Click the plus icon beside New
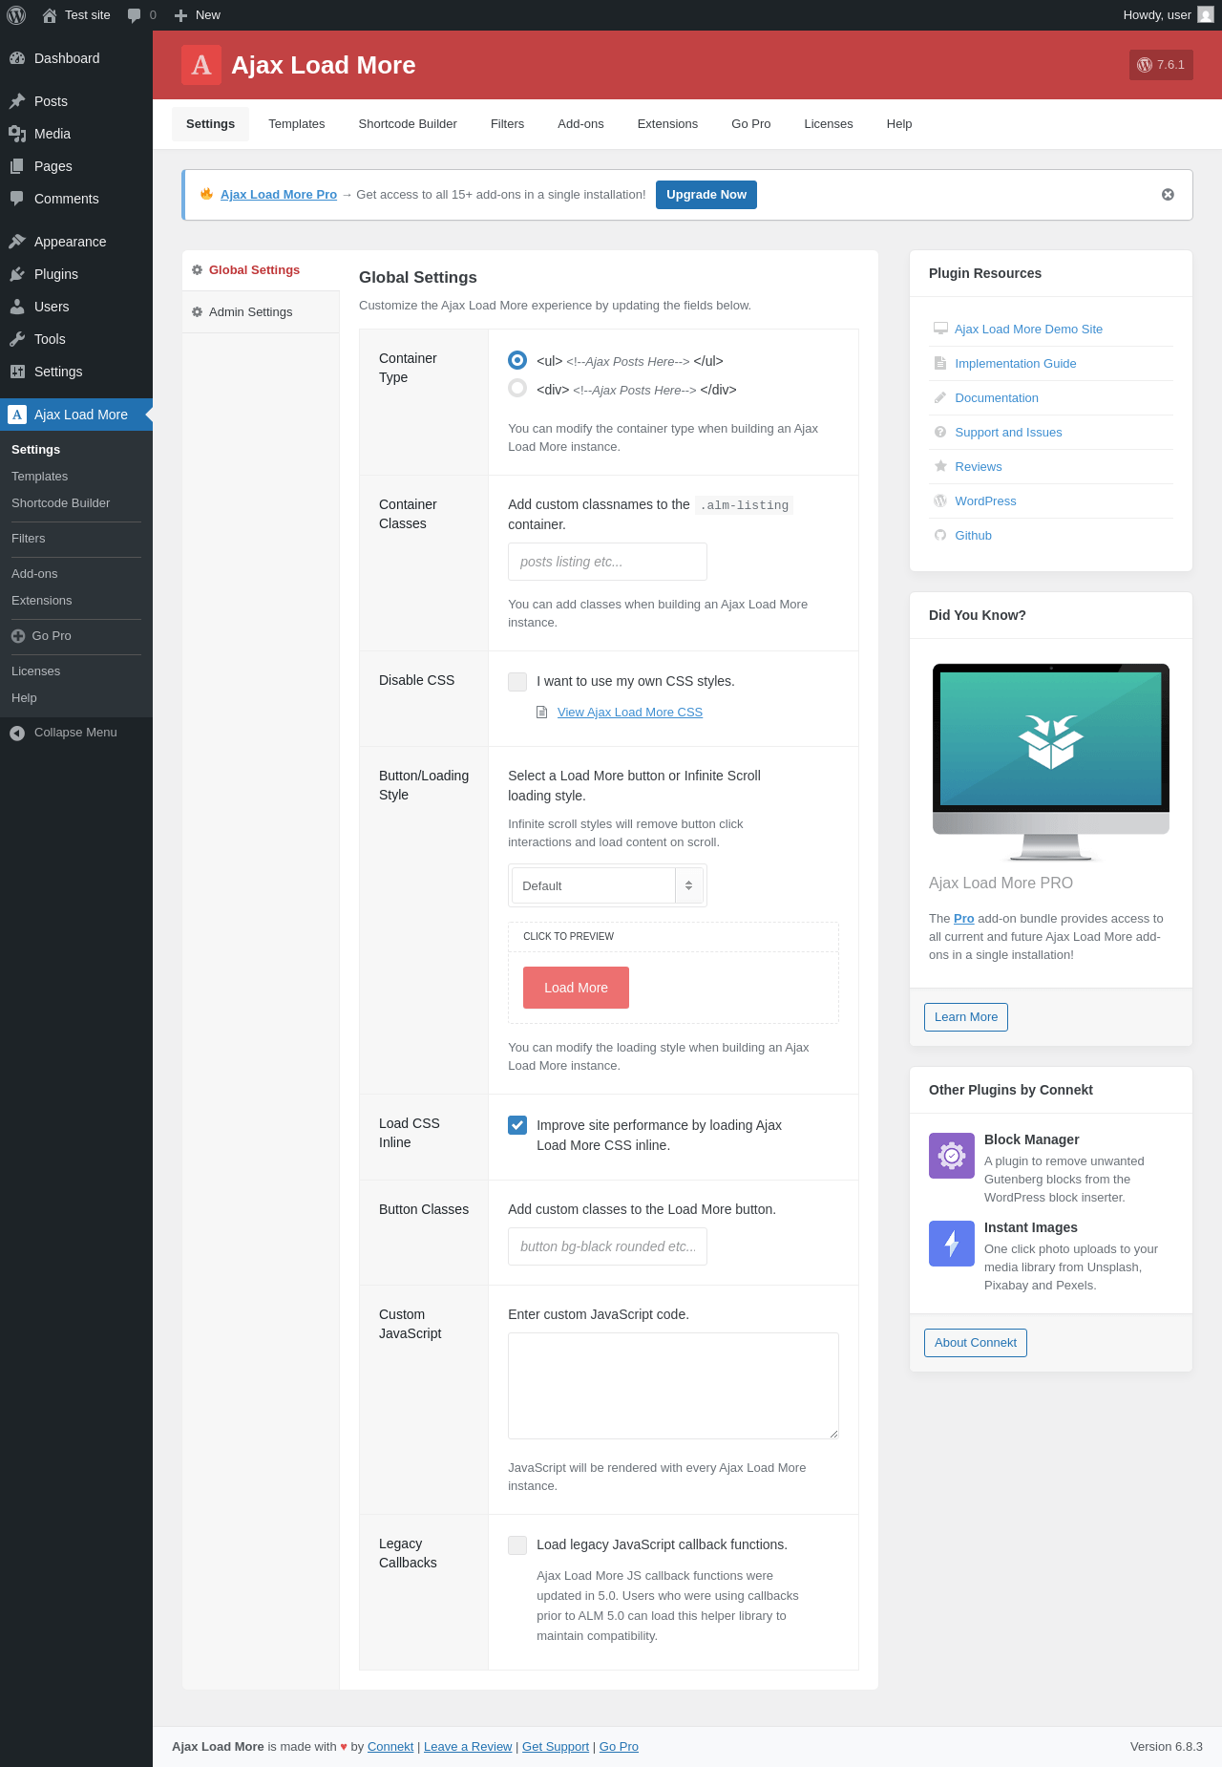Image resolution: width=1222 pixels, height=1767 pixels. [180, 15]
